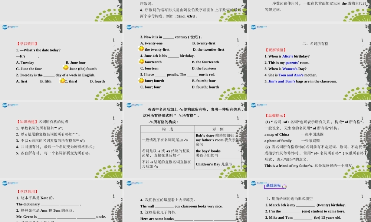Click the rule starting "共同拥有时"
This screenshot has width=371, height=222.
56,147
